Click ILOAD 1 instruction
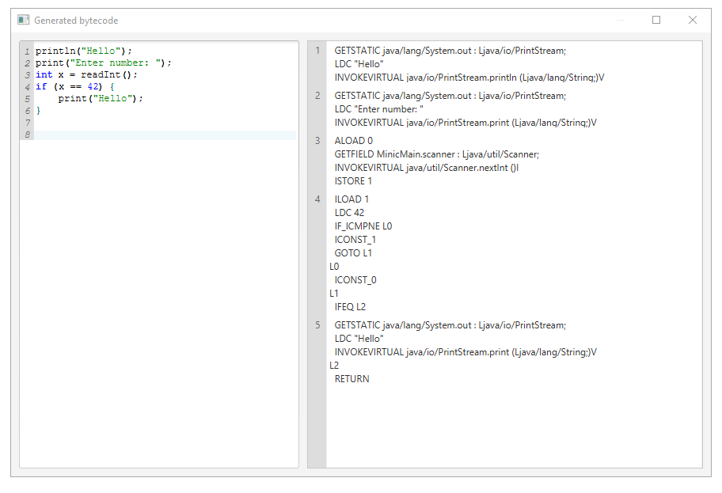 point(351,199)
